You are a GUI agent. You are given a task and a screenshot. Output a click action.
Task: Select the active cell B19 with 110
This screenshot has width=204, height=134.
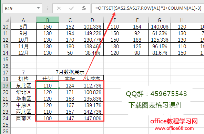(48, 85)
